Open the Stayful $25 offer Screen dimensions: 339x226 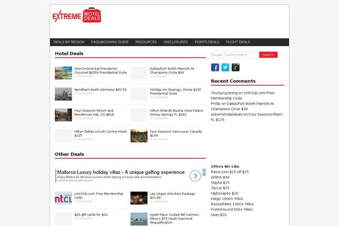click(220, 182)
